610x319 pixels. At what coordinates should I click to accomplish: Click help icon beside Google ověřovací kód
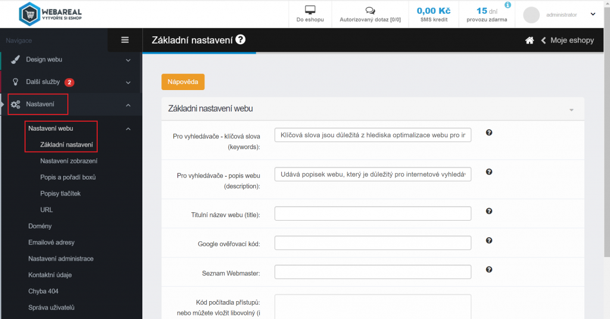click(489, 240)
